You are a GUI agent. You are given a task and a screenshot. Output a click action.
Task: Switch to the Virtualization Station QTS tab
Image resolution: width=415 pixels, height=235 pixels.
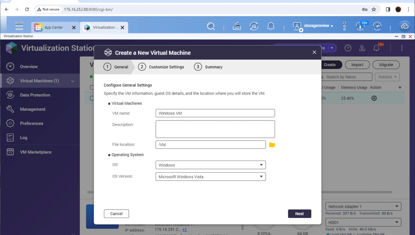tap(102, 28)
